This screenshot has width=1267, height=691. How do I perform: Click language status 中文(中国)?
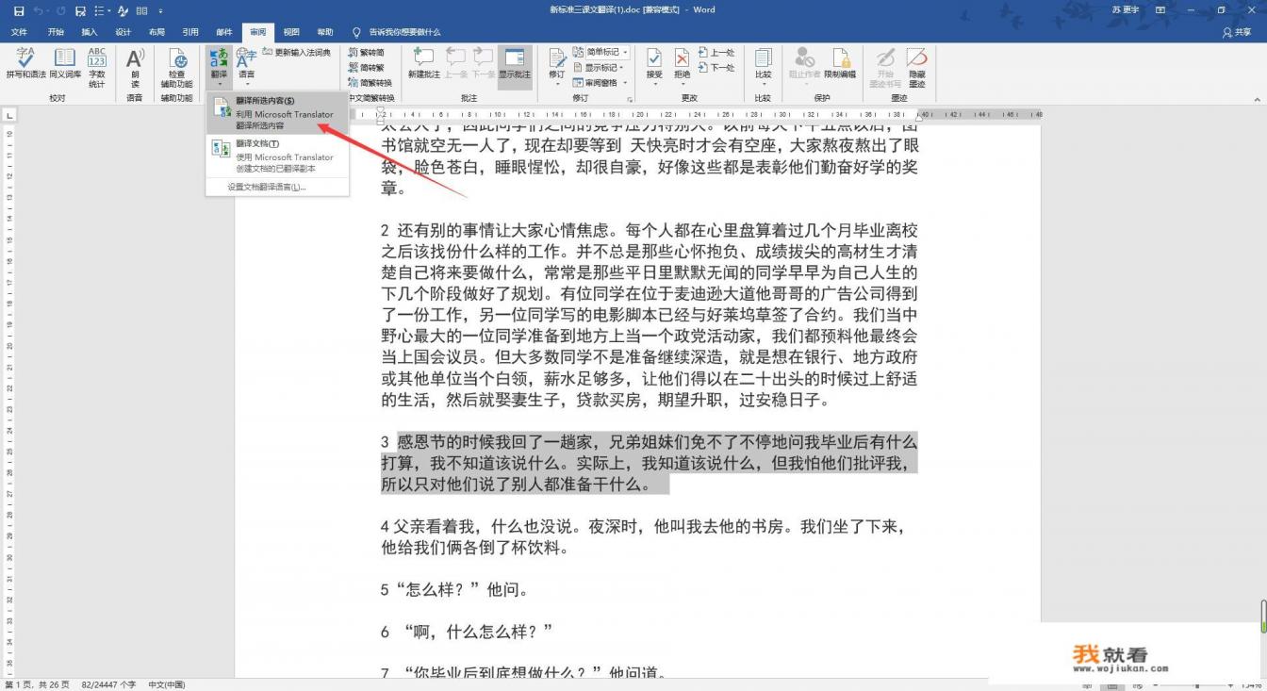167,684
